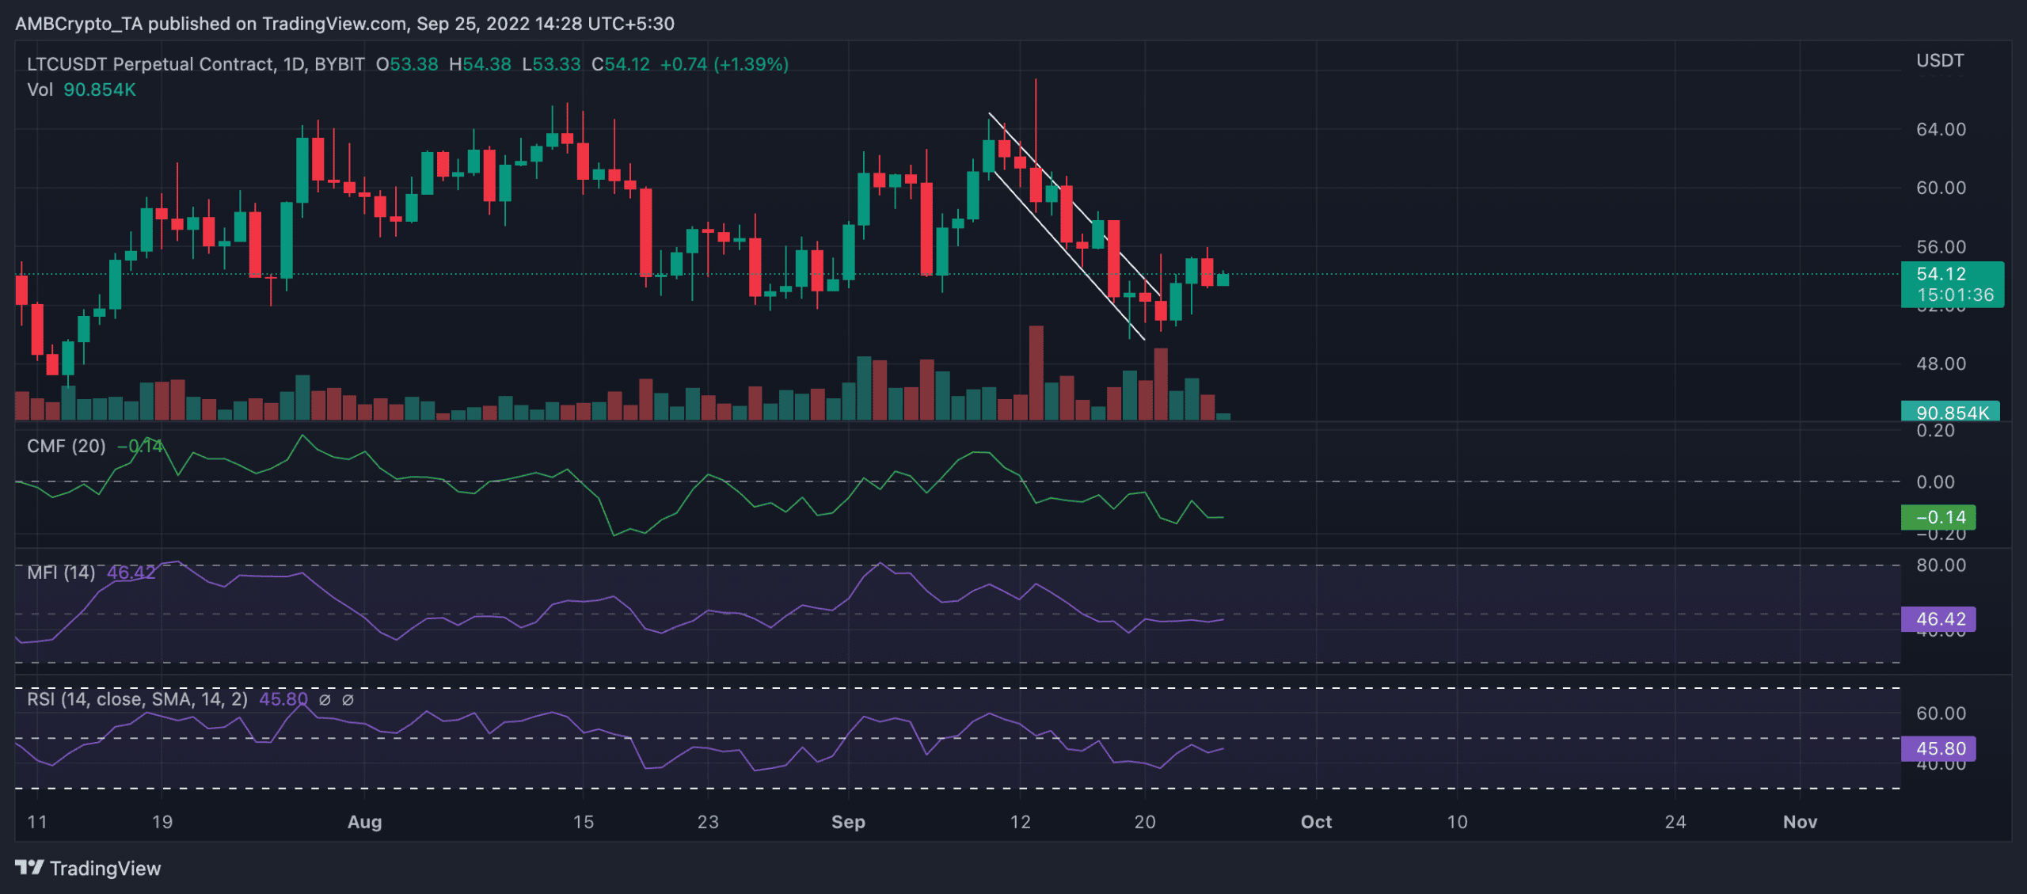Click the first RSI legend ∅ symbol
Image resolution: width=2027 pixels, height=894 pixels.
pyautogui.click(x=325, y=699)
